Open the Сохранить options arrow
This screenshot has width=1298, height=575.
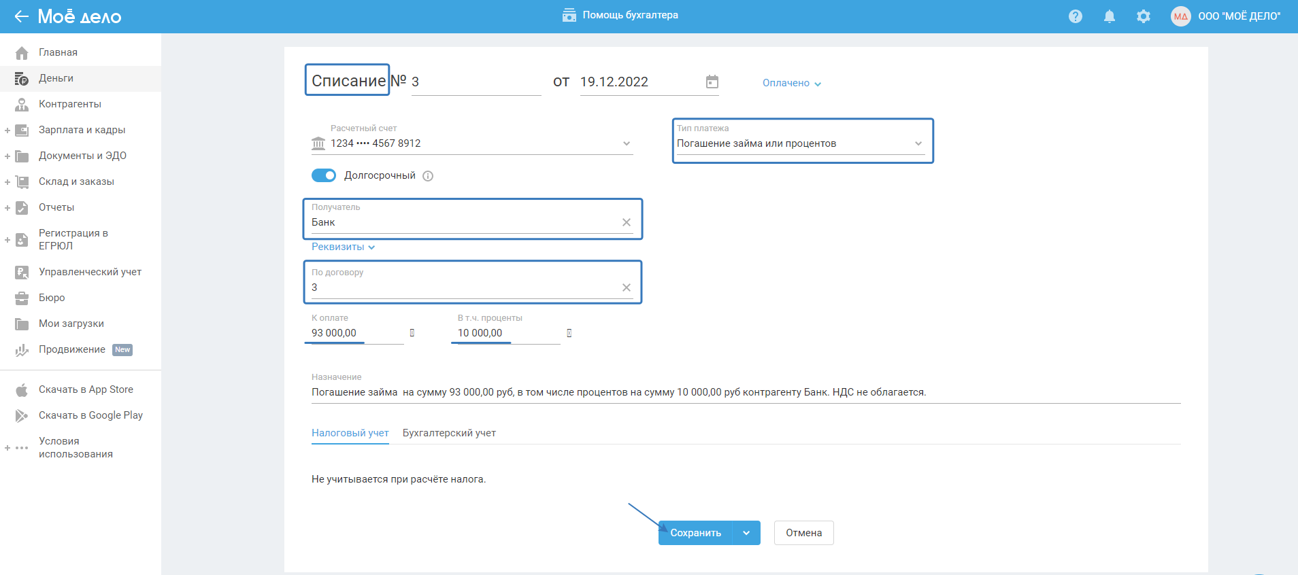[746, 533]
